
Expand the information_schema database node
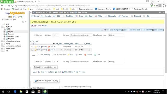(x=2, y=41)
